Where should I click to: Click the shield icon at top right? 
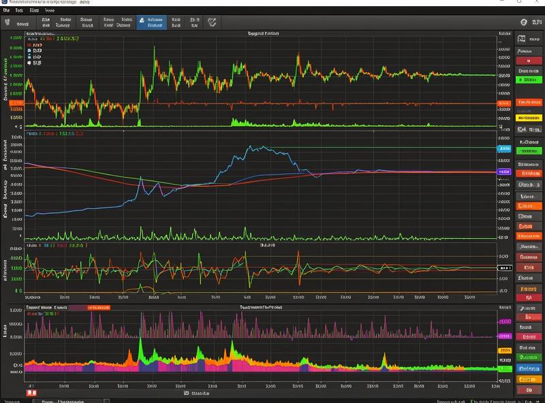tap(524, 22)
